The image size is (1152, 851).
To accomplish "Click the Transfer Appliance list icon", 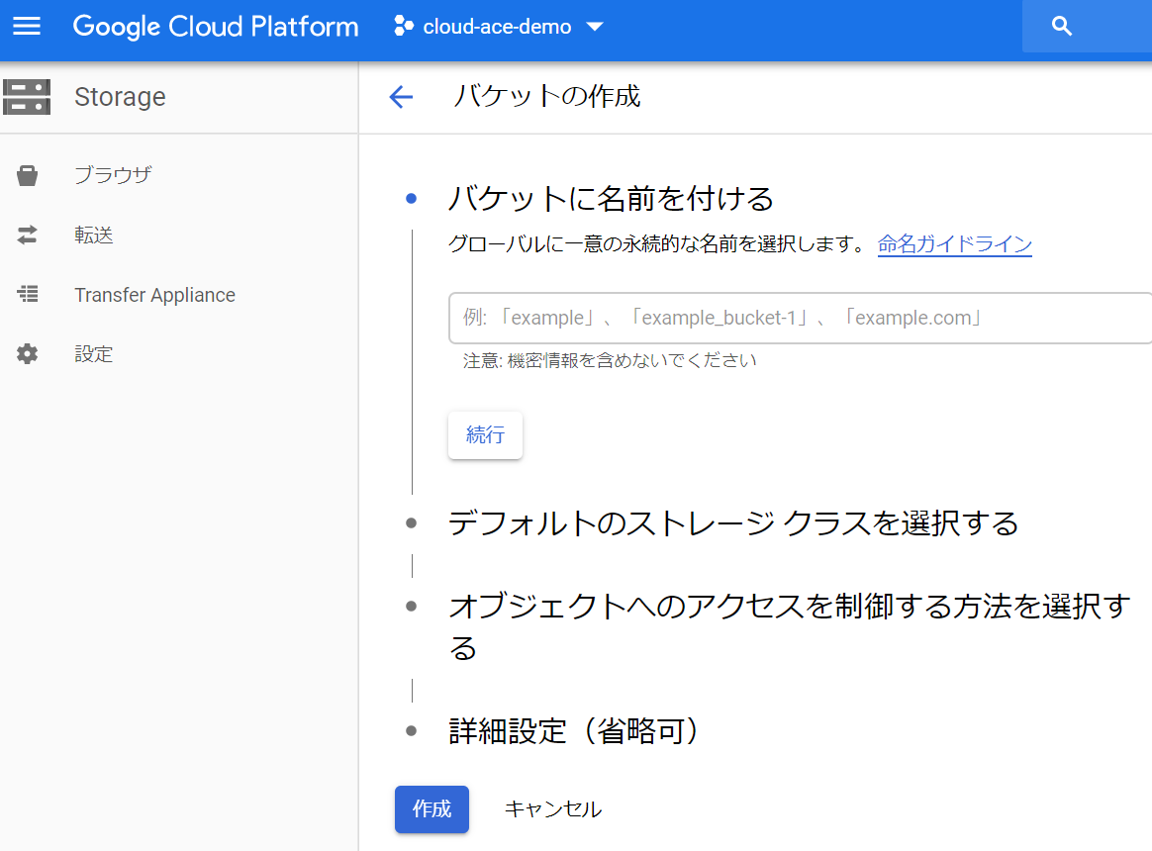I will point(28,294).
